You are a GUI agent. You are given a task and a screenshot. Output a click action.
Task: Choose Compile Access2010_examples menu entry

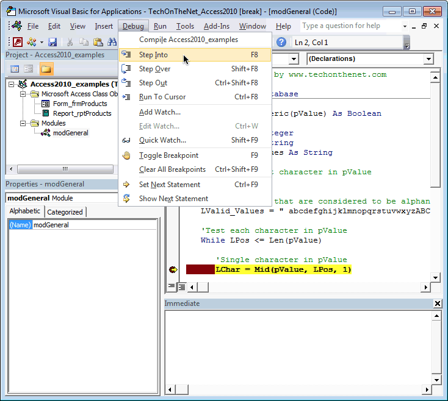pos(195,40)
